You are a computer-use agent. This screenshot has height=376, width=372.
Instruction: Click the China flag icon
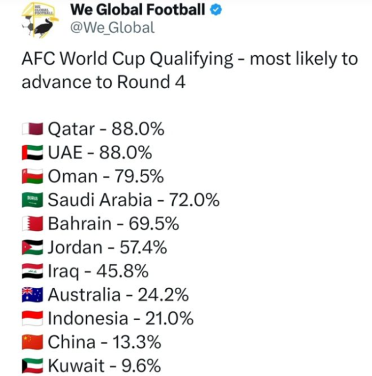(x=33, y=342)
